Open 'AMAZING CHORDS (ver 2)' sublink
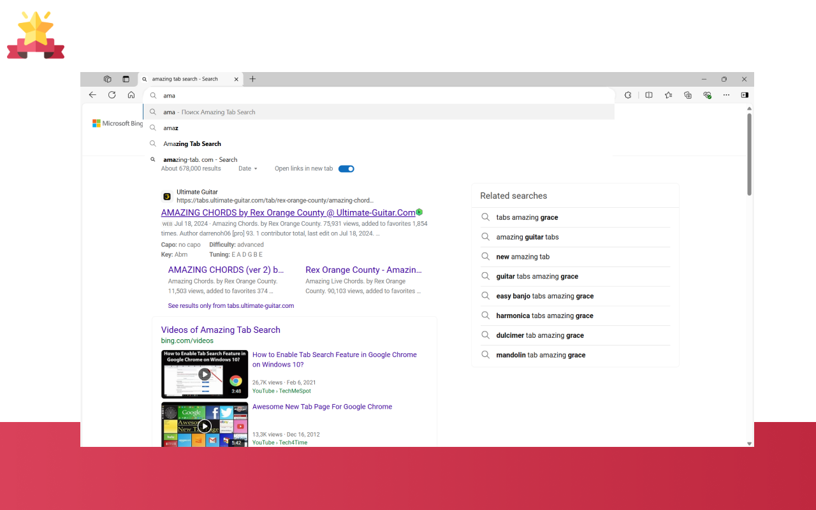816x510 pixels. (x=226, y=270)
